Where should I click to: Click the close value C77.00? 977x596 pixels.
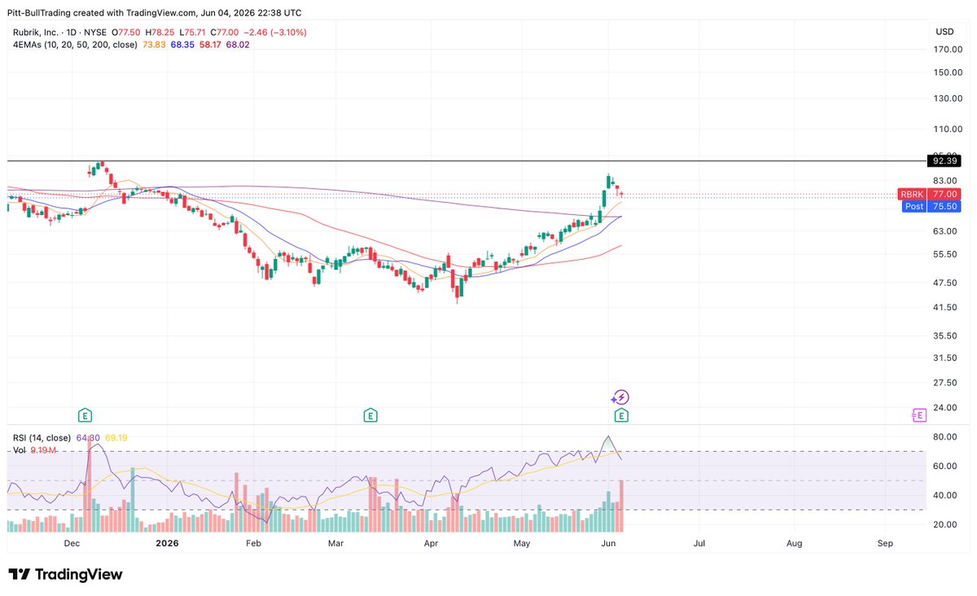pos(224,33)
